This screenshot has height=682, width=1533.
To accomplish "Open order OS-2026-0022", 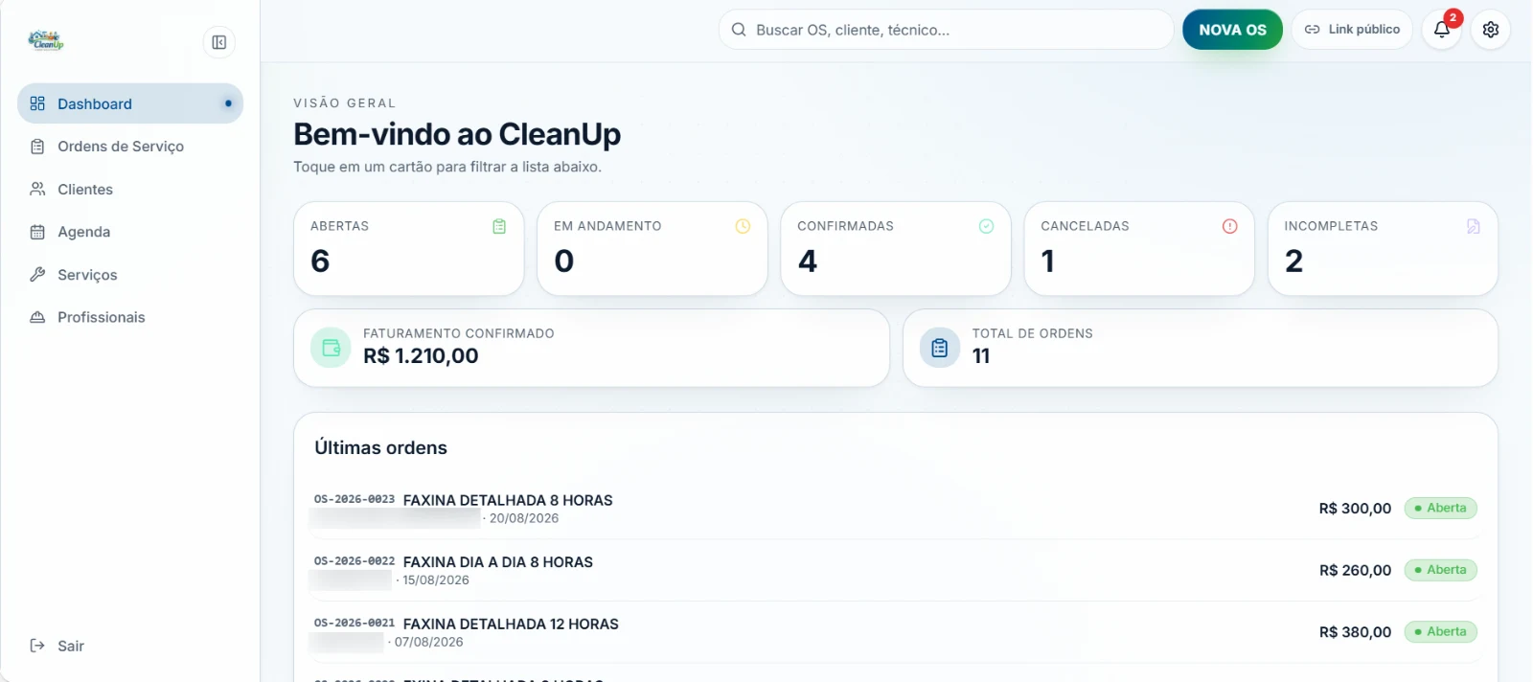I will tap(896, 570).
